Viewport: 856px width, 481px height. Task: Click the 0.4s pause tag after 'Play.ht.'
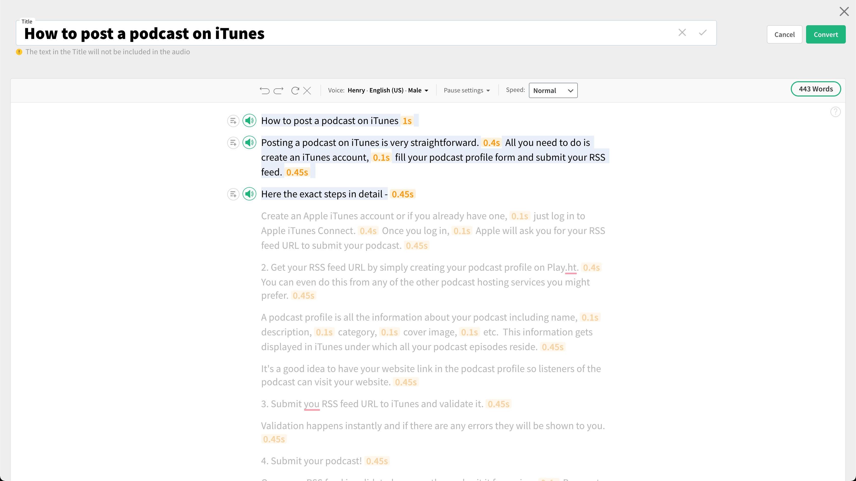coord(591,267)
